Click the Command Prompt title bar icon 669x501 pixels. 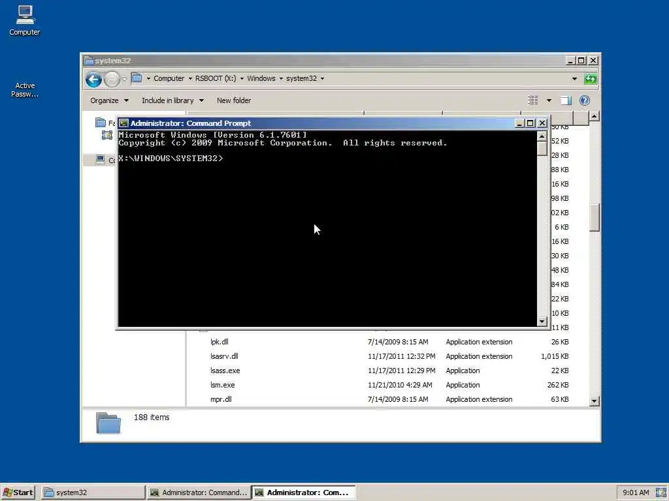coord(123,123)
